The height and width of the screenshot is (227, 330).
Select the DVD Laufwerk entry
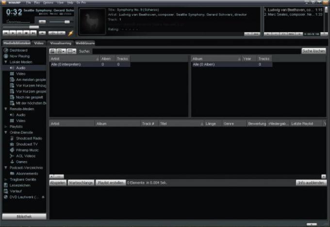tap(24, 197)
